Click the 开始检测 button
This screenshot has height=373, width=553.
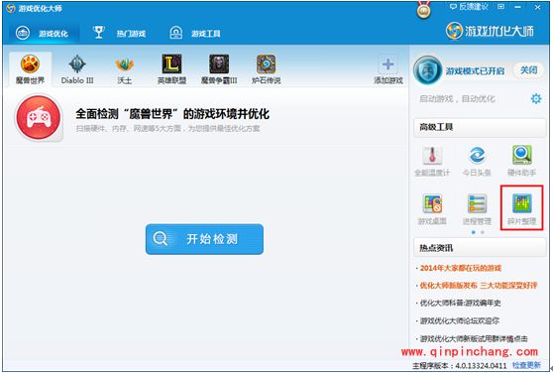[204, 239]
